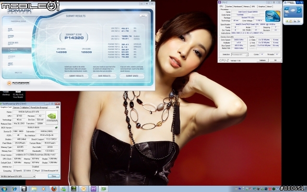Image resolution: width=307 pixels, height=192 pixels.
Task: Open Upgrade in 3DMark Vantage sidebar
Action: (12, 57)
